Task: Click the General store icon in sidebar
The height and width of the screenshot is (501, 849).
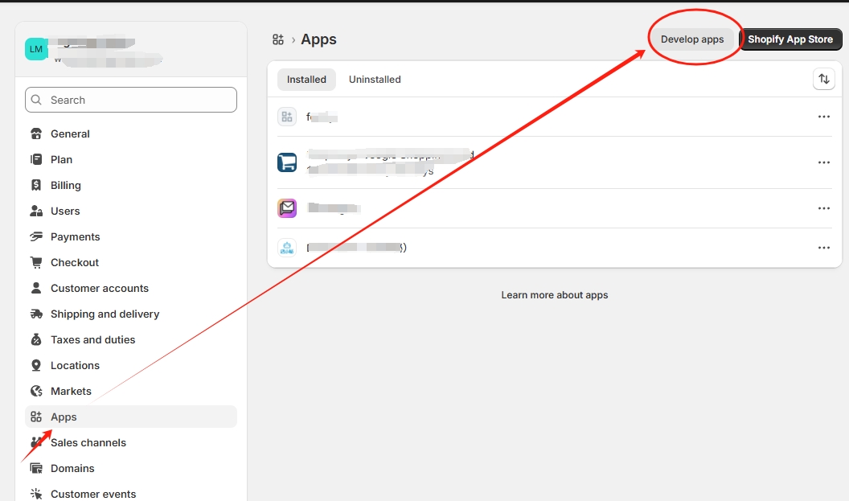Action: 36,133
